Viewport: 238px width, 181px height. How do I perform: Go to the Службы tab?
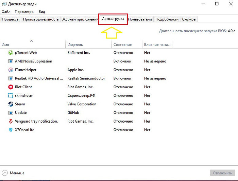[189, 19]
